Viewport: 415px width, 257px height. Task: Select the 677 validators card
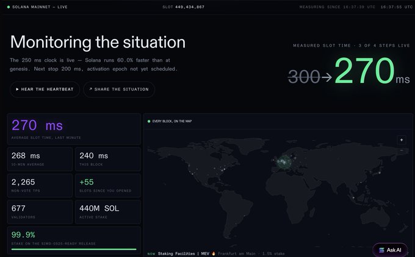coord(40,212)
